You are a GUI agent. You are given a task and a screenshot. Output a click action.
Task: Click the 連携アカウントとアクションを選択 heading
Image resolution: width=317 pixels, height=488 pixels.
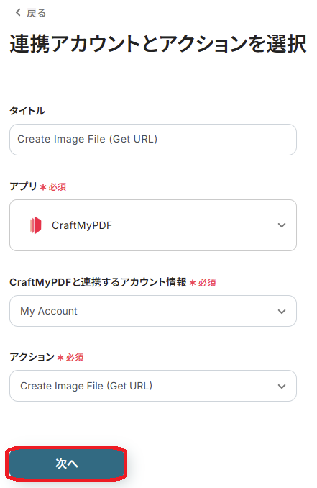click(158, 44)
